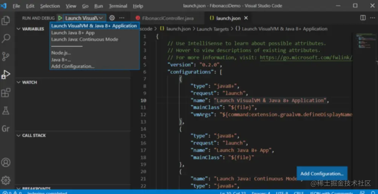
Task: Open the File menu
Action: click(16, 6)
